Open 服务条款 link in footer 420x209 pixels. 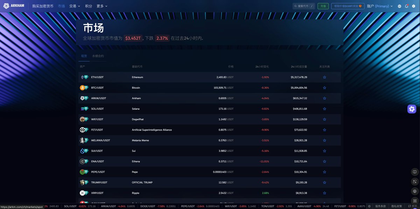tap(380, 206)
